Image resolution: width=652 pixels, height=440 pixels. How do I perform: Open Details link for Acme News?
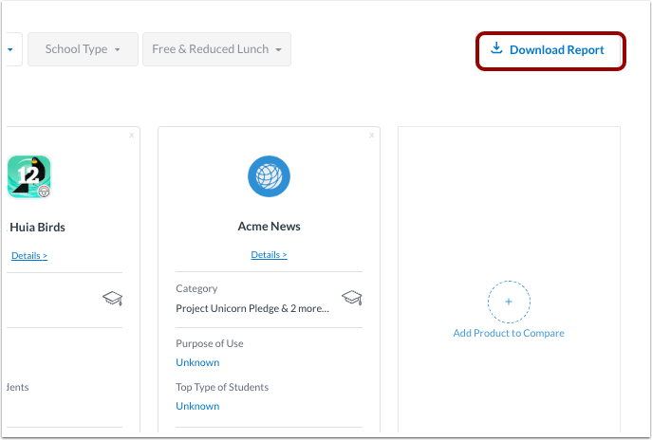pos(269,255)
